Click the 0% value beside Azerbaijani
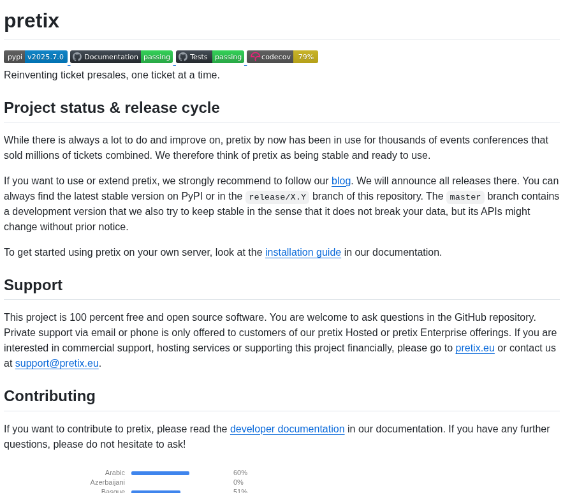 238,482
